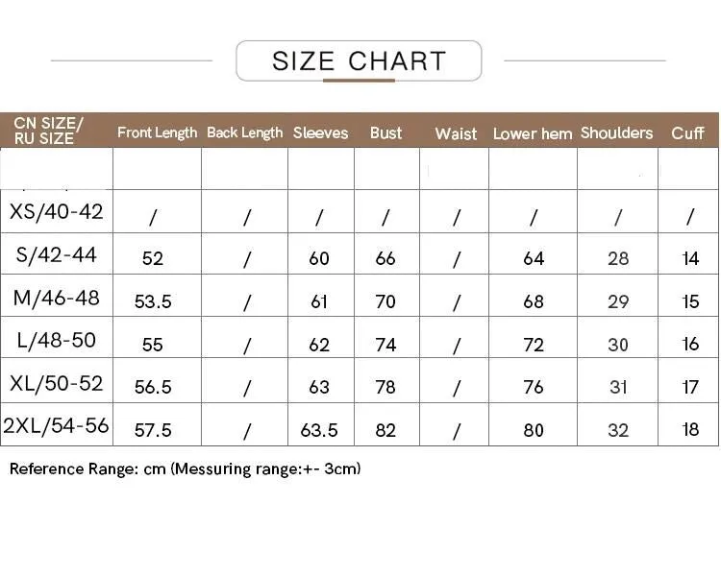The width and height of the screenshot is (721, 576).
Task: Click the M/46-48 size row label
Action: coord(56,299)
